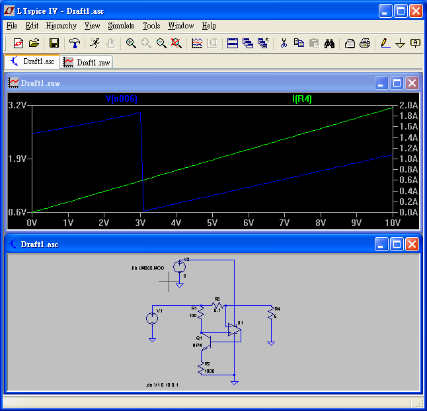Open the Tools menu
427x411 pixels.
click(151, 26)
